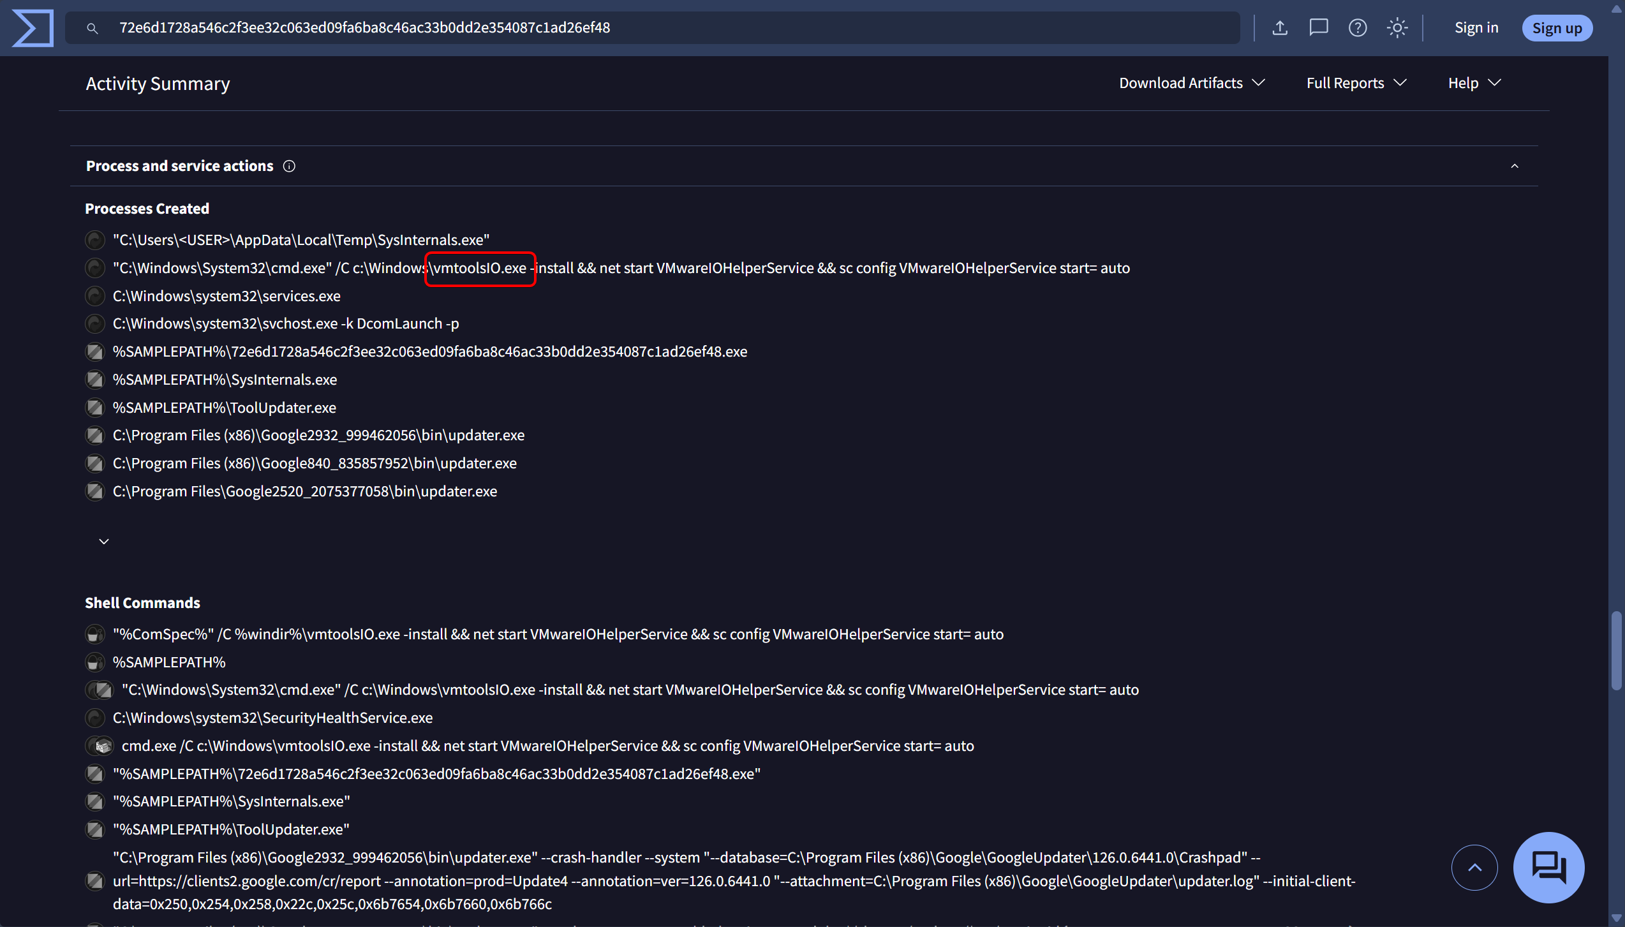Click sandbox icon beside SecurityHealthService.exe row

tap(95, 718)
